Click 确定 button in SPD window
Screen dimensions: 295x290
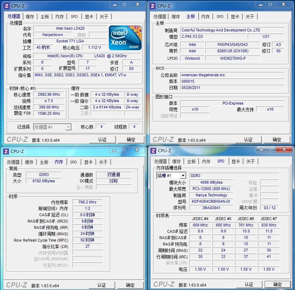[278, 285]
